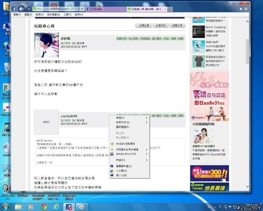
Task: Launch Internet Explorer from the taskbar
Action: [56, 207]
